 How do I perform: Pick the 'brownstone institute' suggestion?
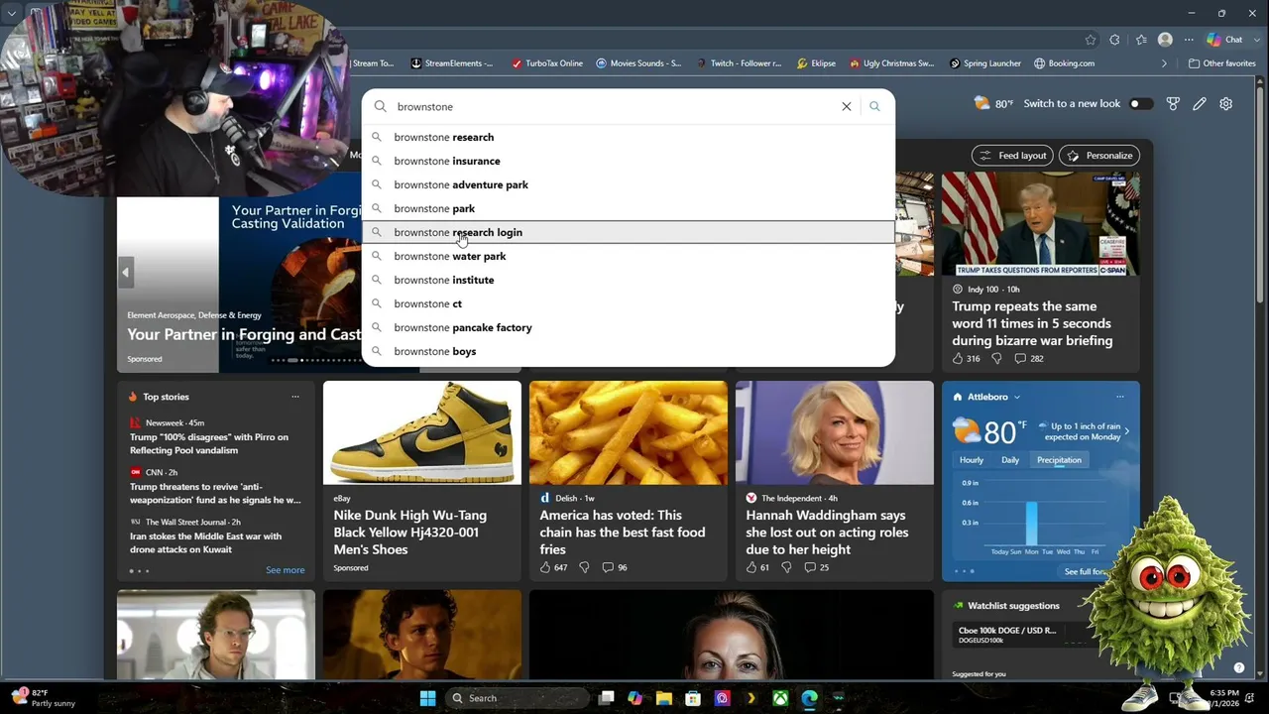pyautogui.click(x=629, y=280)
